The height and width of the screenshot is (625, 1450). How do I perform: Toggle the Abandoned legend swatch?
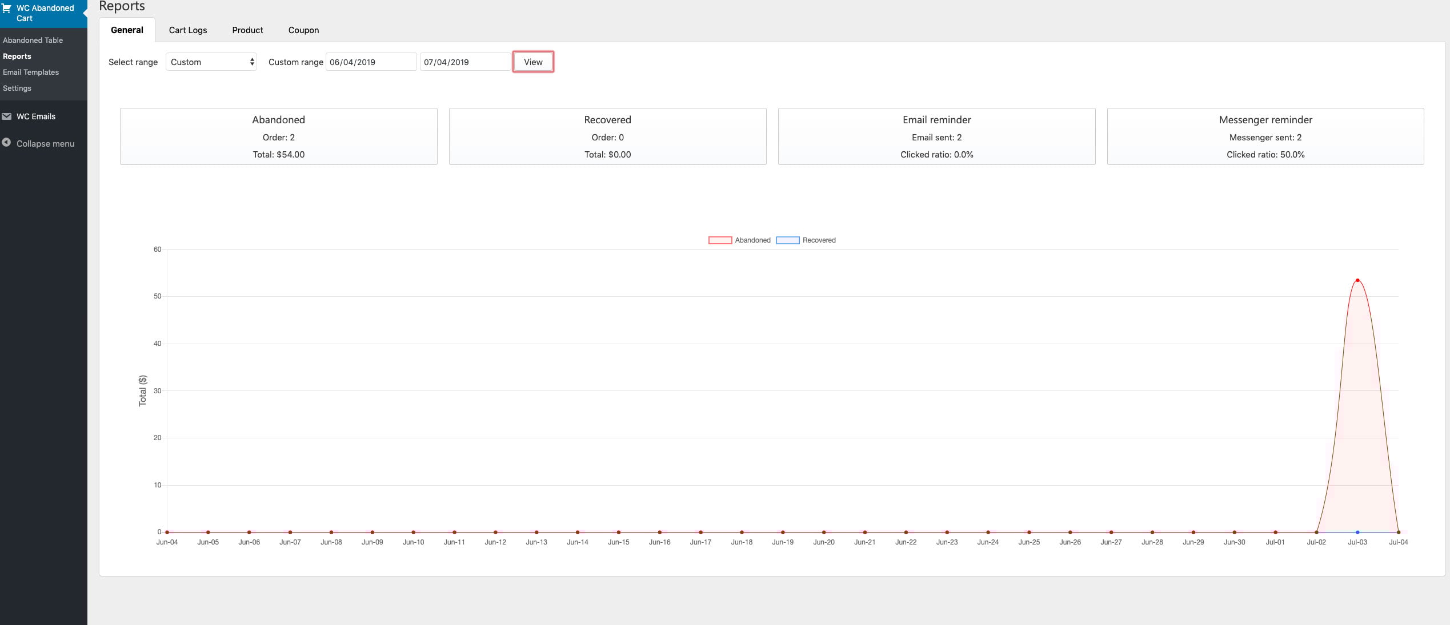(720, 240)
